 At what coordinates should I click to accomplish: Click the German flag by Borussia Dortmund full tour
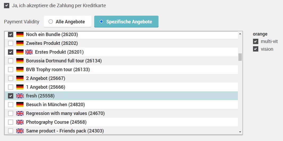click(x=20, y=61)
